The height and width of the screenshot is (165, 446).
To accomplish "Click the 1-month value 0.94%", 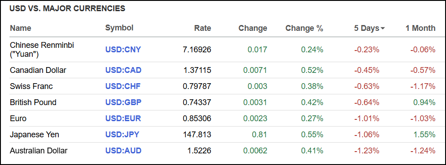I will [424, 102].
